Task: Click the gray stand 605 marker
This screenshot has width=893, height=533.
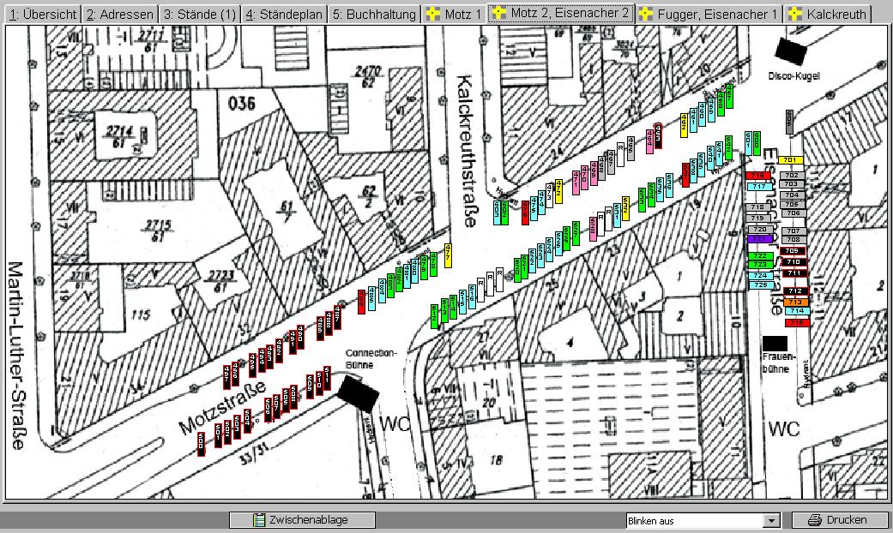Action: click(790, 121)
